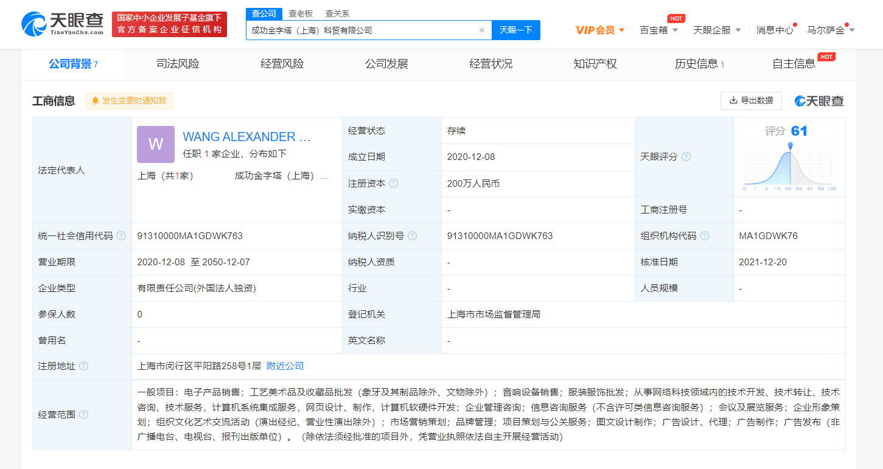Click help icon beside 纳税人识别号
Screen dimensions: 883x469
pyautogui.click(x=413, y=236)
